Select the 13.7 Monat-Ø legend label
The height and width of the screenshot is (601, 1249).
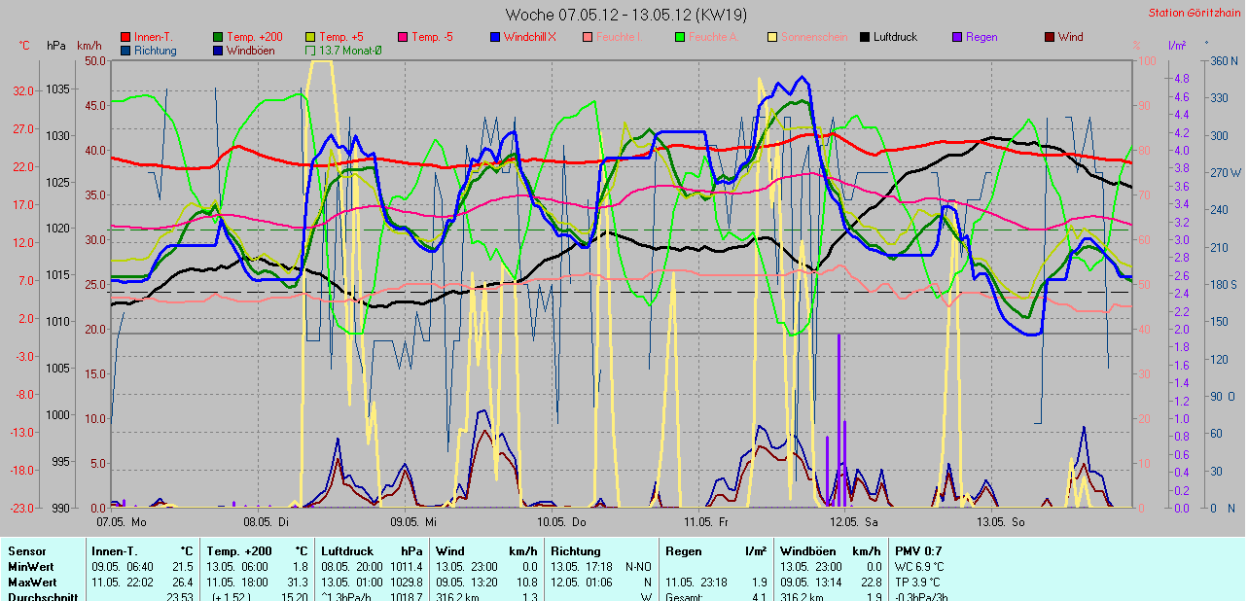(351, 51)
